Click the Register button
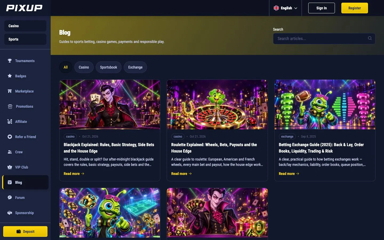The height and width of the screenshot is (240, 384). [355, 8]
